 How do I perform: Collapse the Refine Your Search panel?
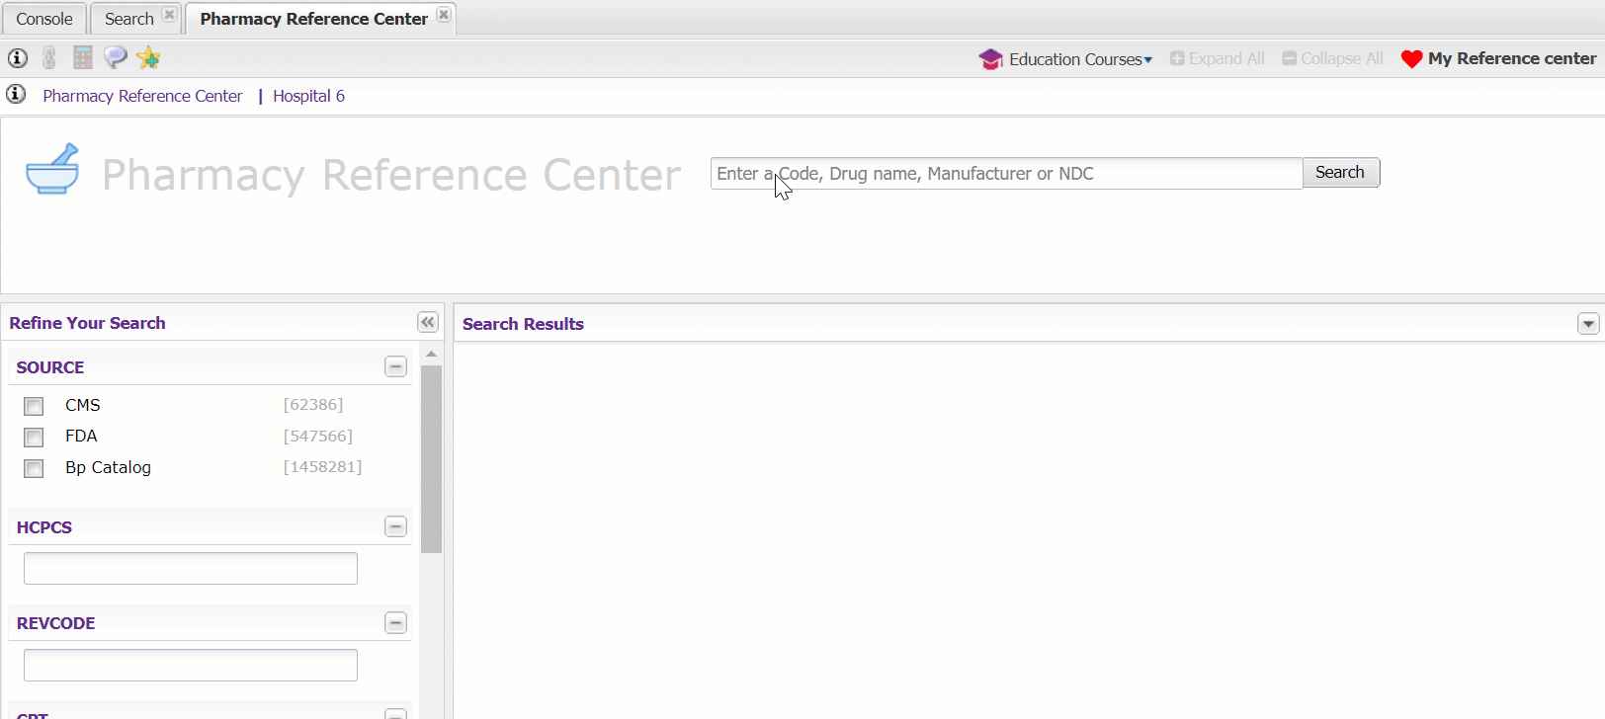pyautogui.click(x=427, y=322)
